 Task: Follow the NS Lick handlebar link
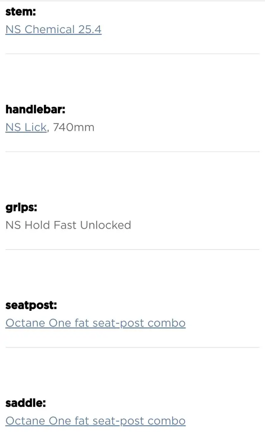point(26,127)
